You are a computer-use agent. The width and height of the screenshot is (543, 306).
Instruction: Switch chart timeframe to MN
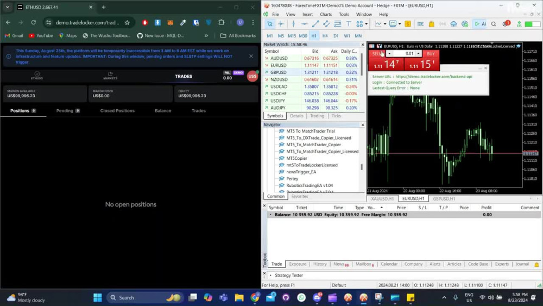(358, 36)
